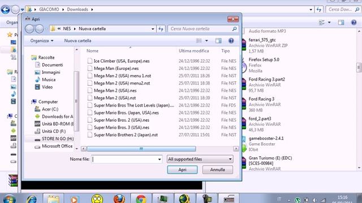Open All supported files type dropdown
Screen dimensions: 362x203
(x=200, y=159)
